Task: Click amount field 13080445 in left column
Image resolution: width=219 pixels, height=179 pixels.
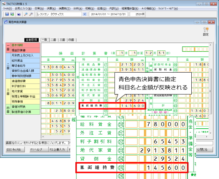Action: click(58, 67)
